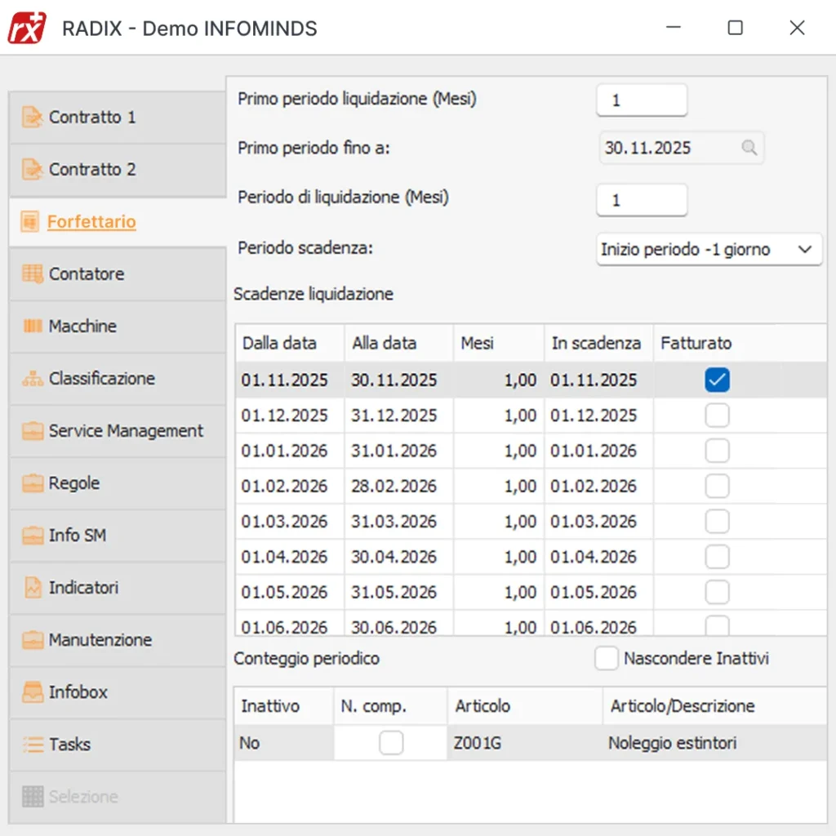Click the Classificazione hierarchy icon
The height and width of the screenshot is (836, 836).
click(33, 379)
